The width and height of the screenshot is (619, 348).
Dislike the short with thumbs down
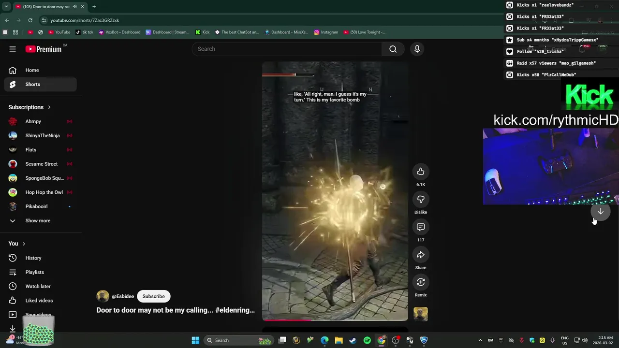[421, 199]
